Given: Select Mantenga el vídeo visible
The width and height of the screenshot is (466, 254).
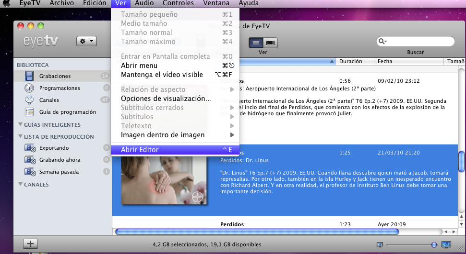Looking at the screenshot, I should tap(175, 75).
